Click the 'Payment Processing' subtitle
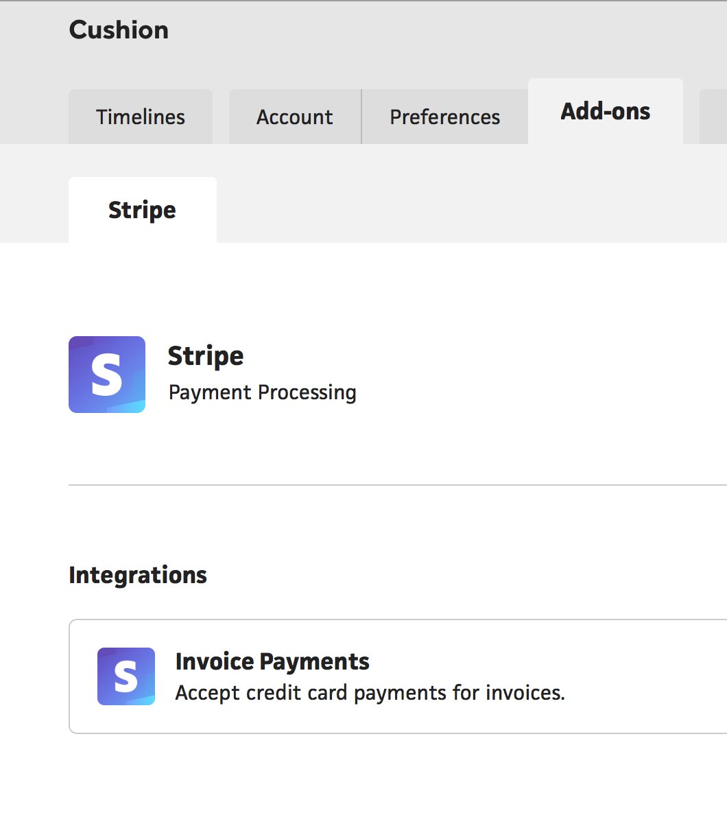 pos(263,392)
